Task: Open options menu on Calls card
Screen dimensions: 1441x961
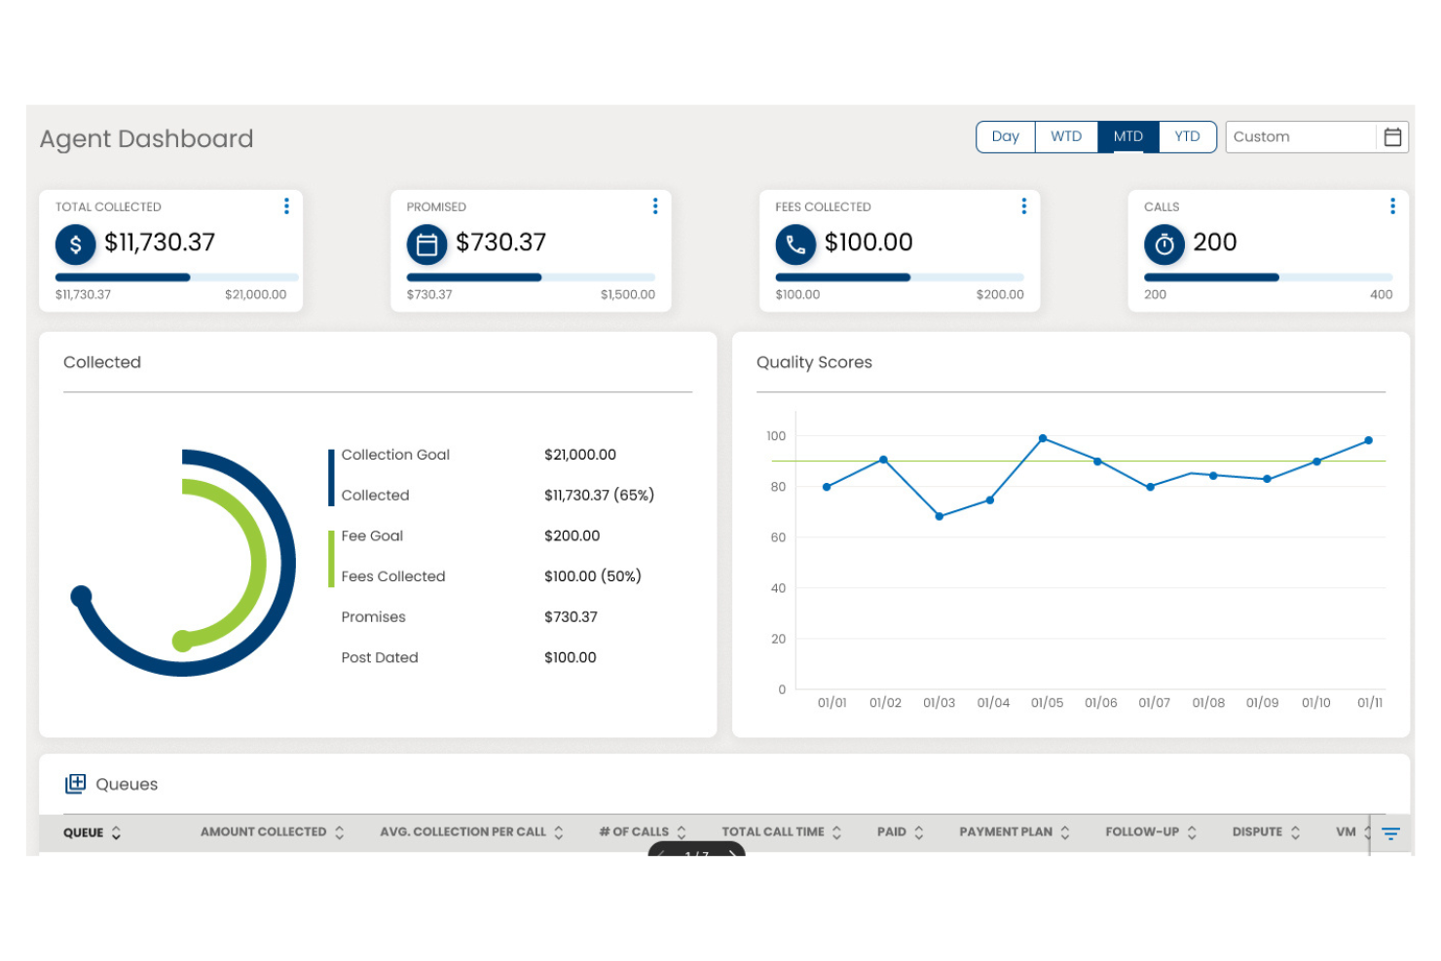Action: pos(1392,205)
